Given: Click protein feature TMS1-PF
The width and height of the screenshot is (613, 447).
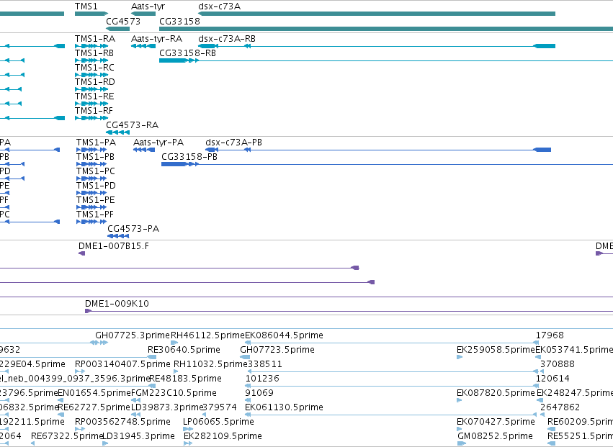Looking at the screenshot, I should click(x=91, y=222).
